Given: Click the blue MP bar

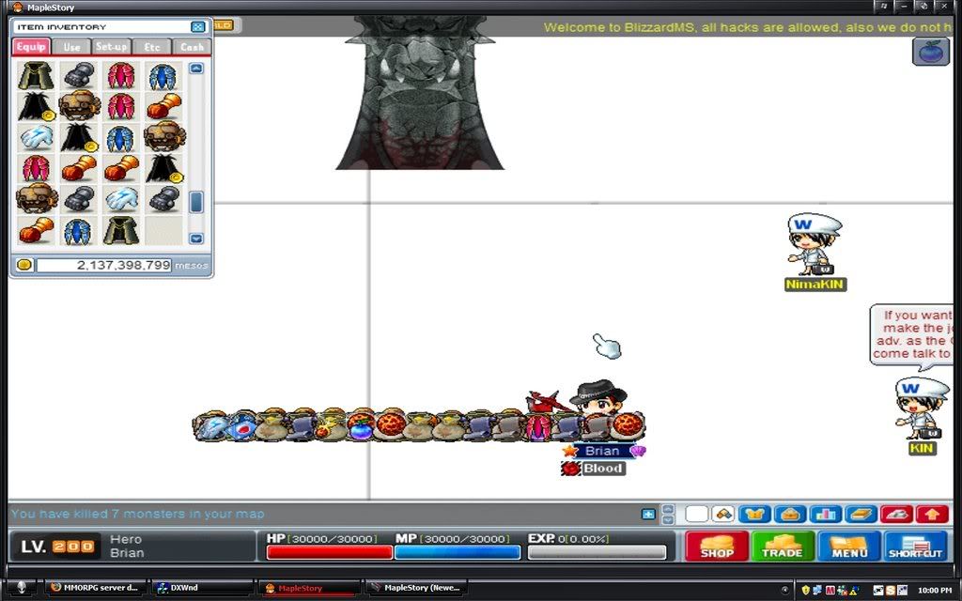Looking at the screenshot, I should [x=458, y=552].
